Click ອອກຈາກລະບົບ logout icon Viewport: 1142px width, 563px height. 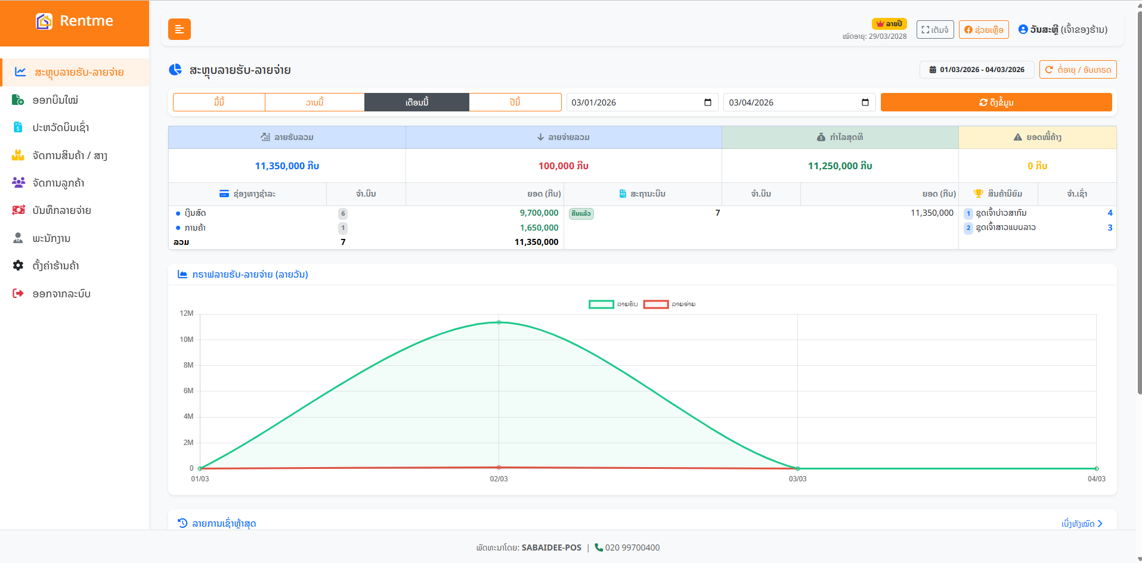pos(18,294)
